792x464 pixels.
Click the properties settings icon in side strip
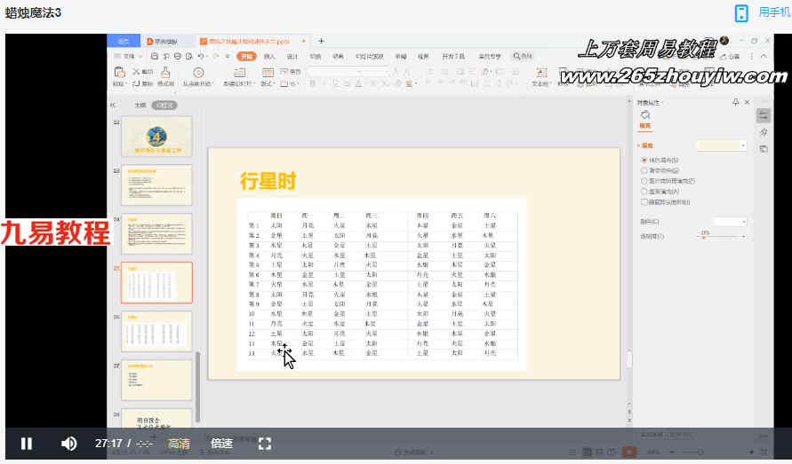[764, 115]
